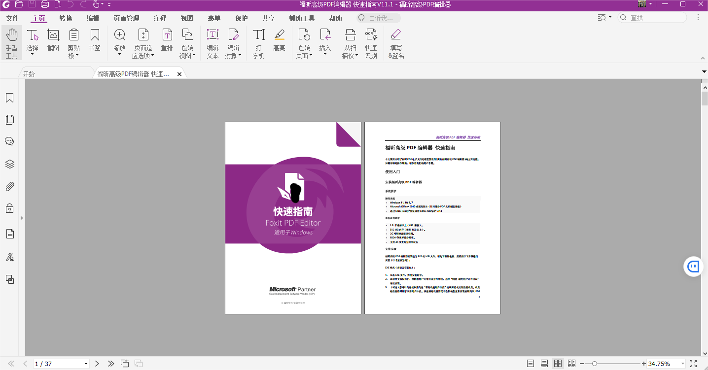708x370 pixels.
Task: Open the quick access toolbar customize arrow
Action: click(109, 4)
